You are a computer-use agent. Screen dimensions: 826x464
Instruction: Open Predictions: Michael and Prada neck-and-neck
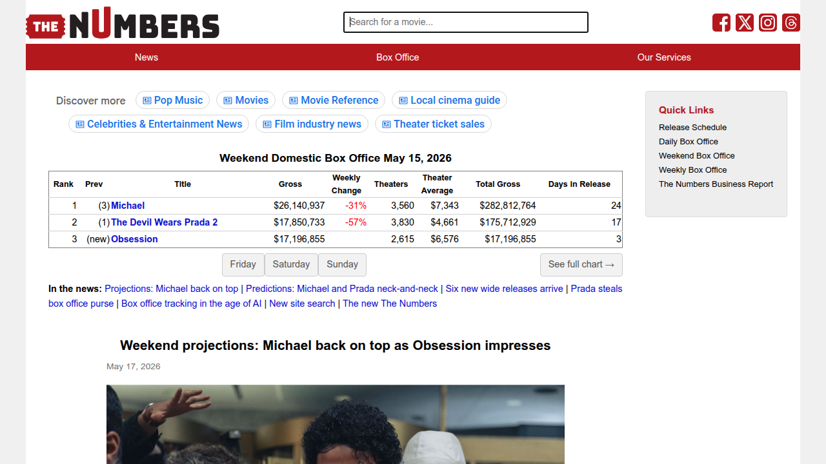(342, 289)
